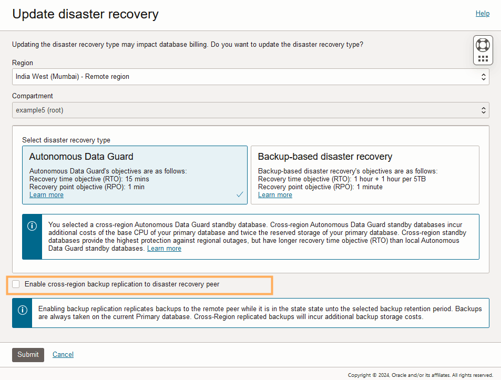Click the Submit button
501x380 pixels.
[28, 355]
